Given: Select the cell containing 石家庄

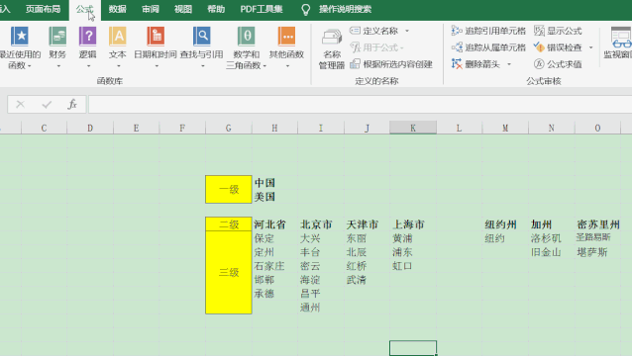Looking at the screenshot, I should [x=274, y=266].
